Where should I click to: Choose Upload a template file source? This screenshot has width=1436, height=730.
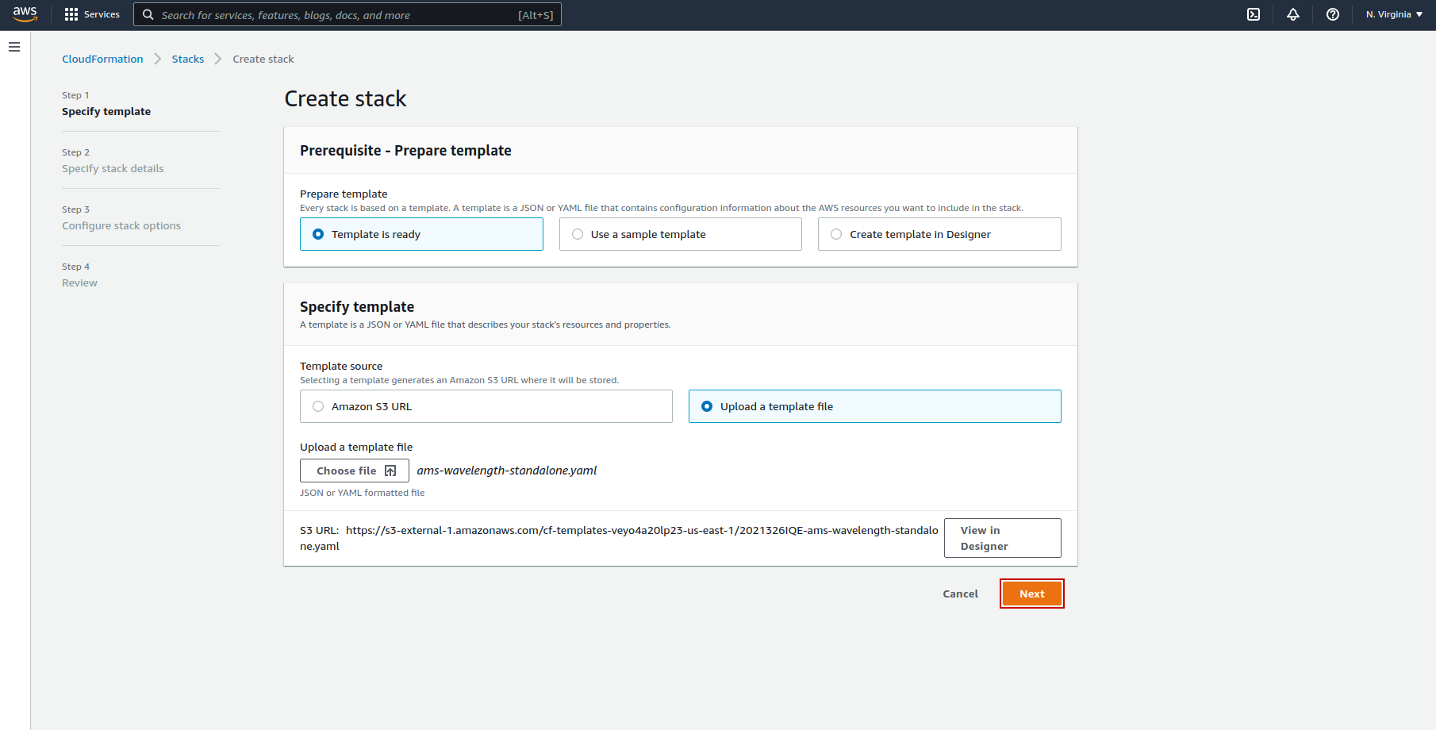pos(874,406)
